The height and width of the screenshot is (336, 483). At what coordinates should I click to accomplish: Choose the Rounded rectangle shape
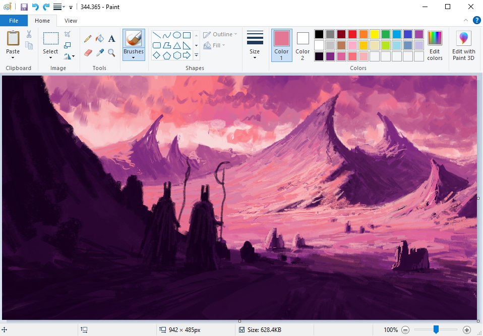156,45
